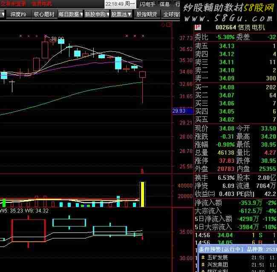Click the 最高 value 34.20
The image size is (277, 272).
tap(268, 136)
